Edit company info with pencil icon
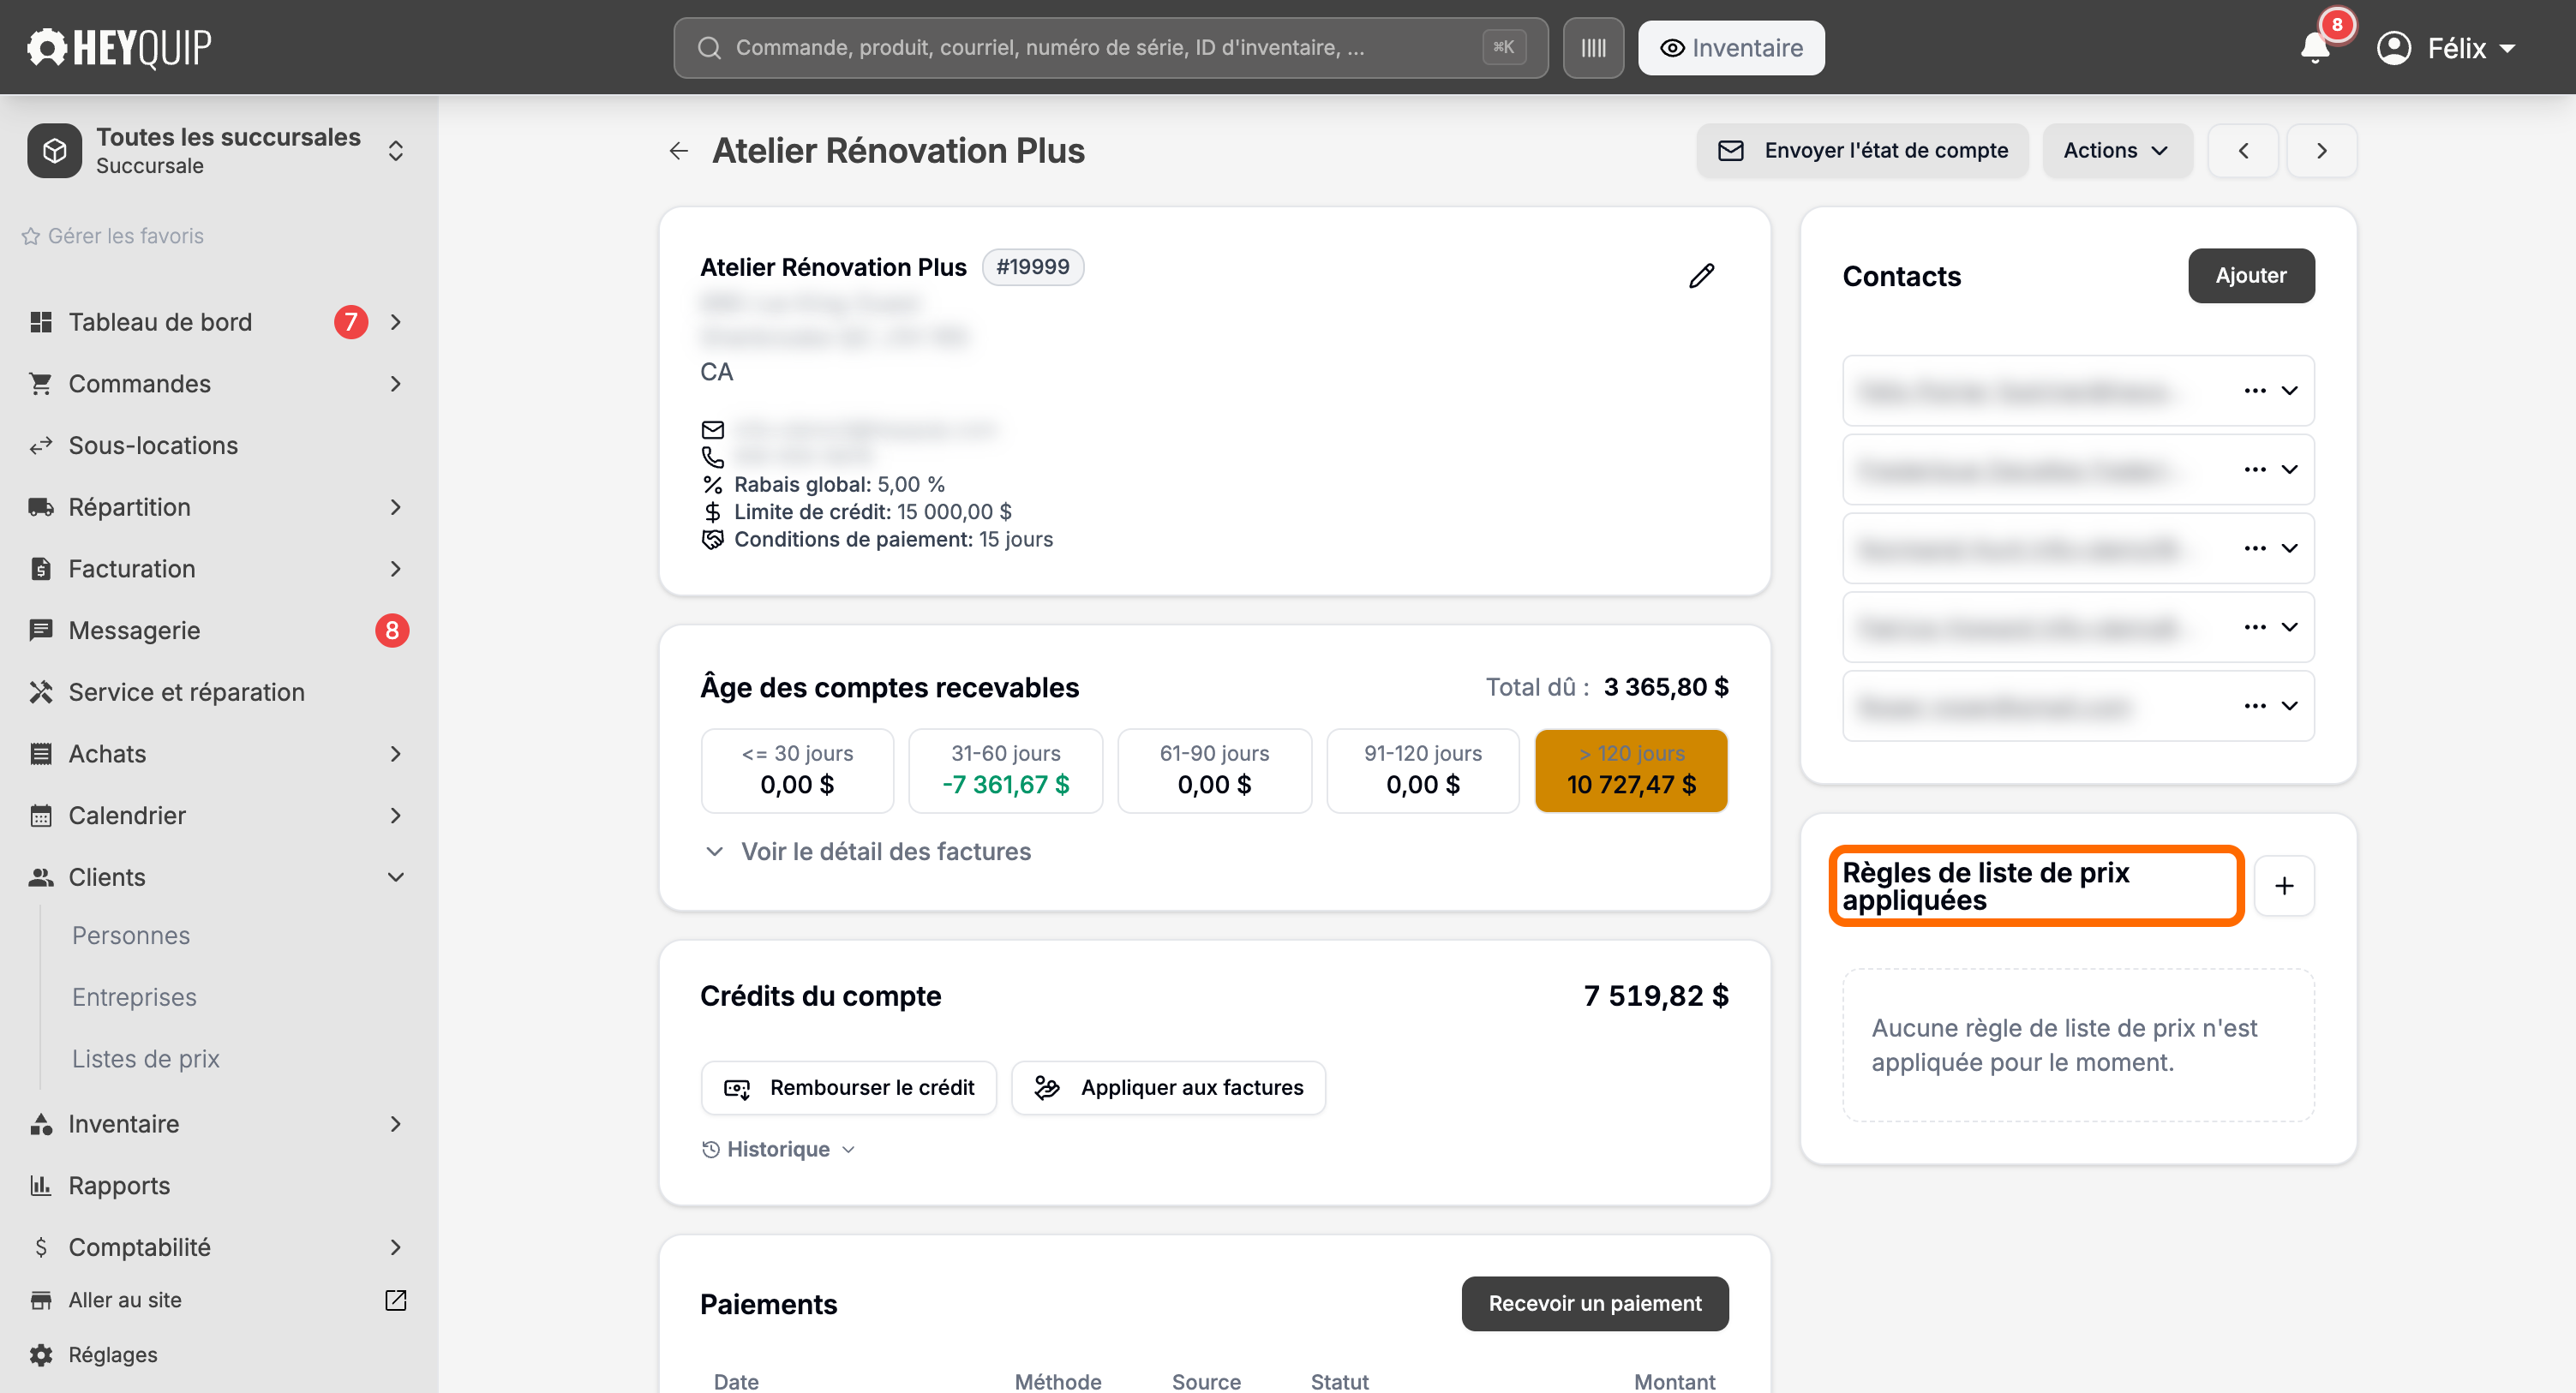The image size is (2576, 1393). pos(1702,275)
